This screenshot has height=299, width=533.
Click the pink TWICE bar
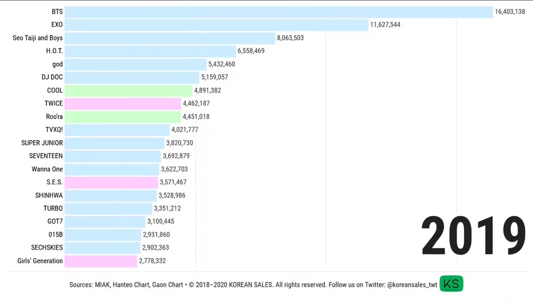pyautogui.click(x=123, y=103)
